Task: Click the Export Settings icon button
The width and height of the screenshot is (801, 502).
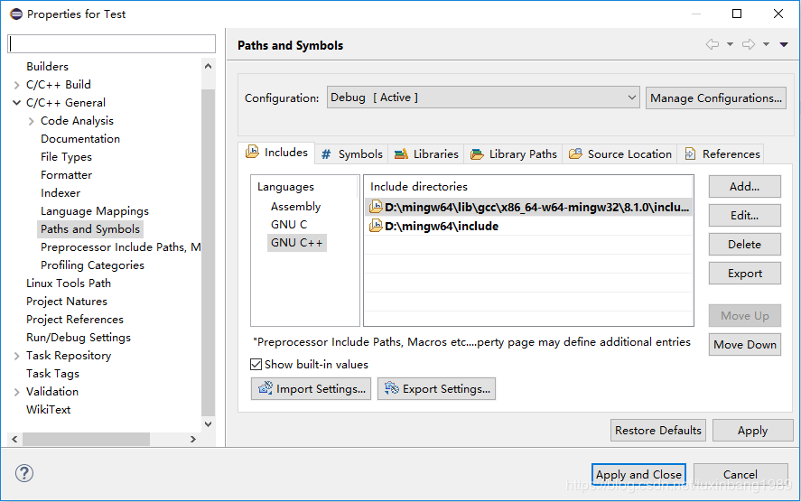Action: (x=436, y=389)
